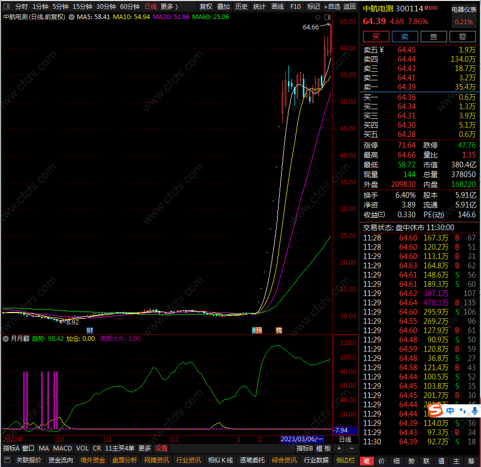Click the red 买 buy button
This screenshot has width=481, height=467.
[376, 37]
